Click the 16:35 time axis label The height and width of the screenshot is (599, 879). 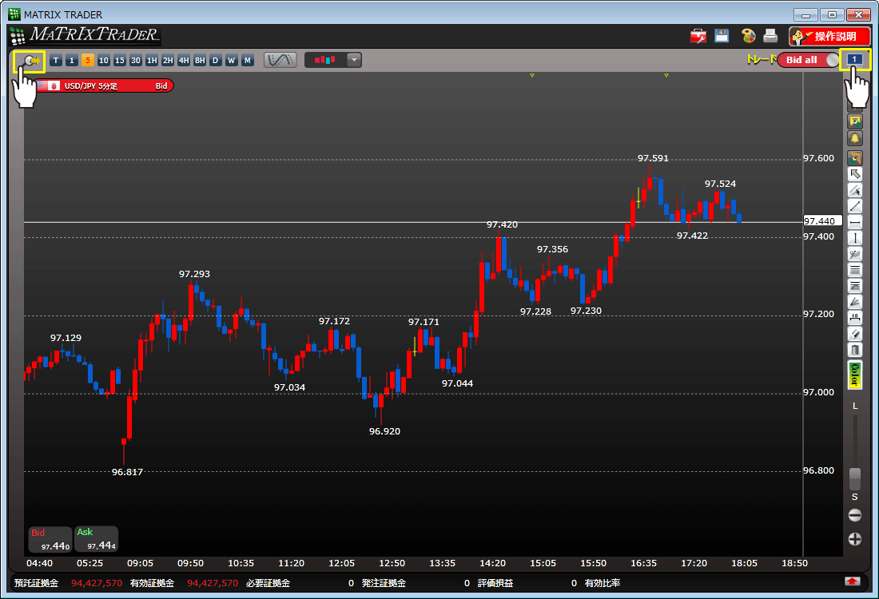coord(643,563)
